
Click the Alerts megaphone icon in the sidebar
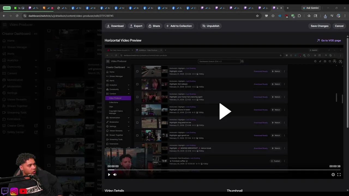(x=4, y=54)
